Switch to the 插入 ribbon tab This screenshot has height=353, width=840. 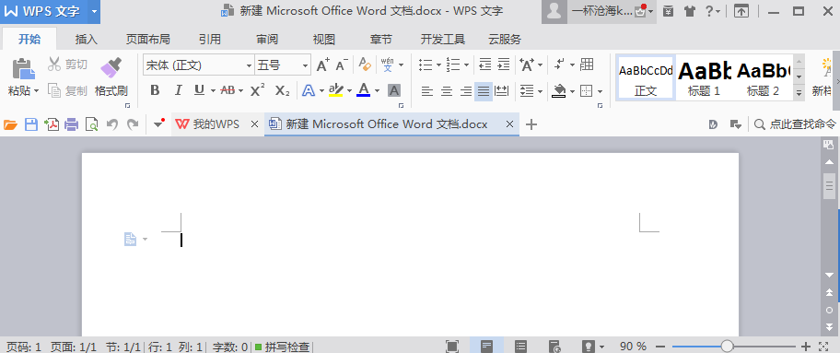[x=87, y=39]
